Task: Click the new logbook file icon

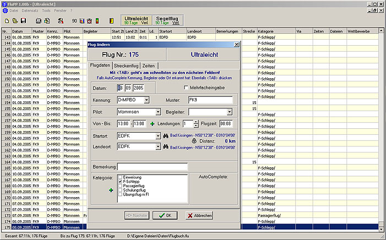Action: (7, 21)
